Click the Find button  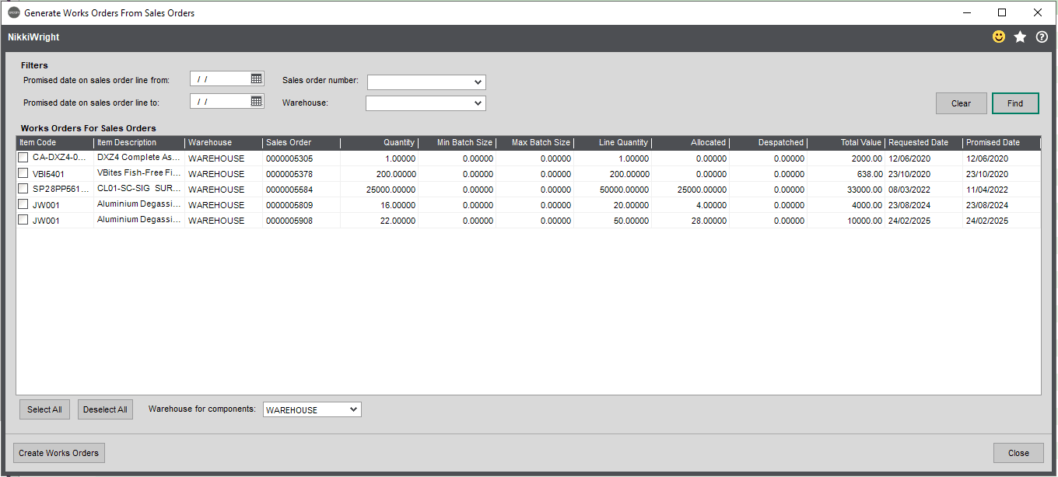pos(1015,103)
